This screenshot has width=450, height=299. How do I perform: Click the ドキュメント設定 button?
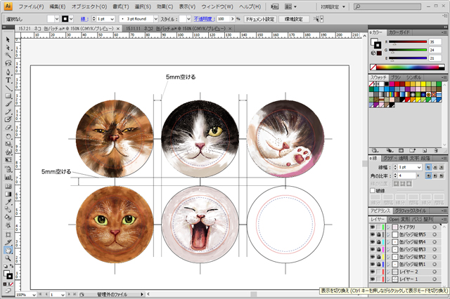point(259,18)
